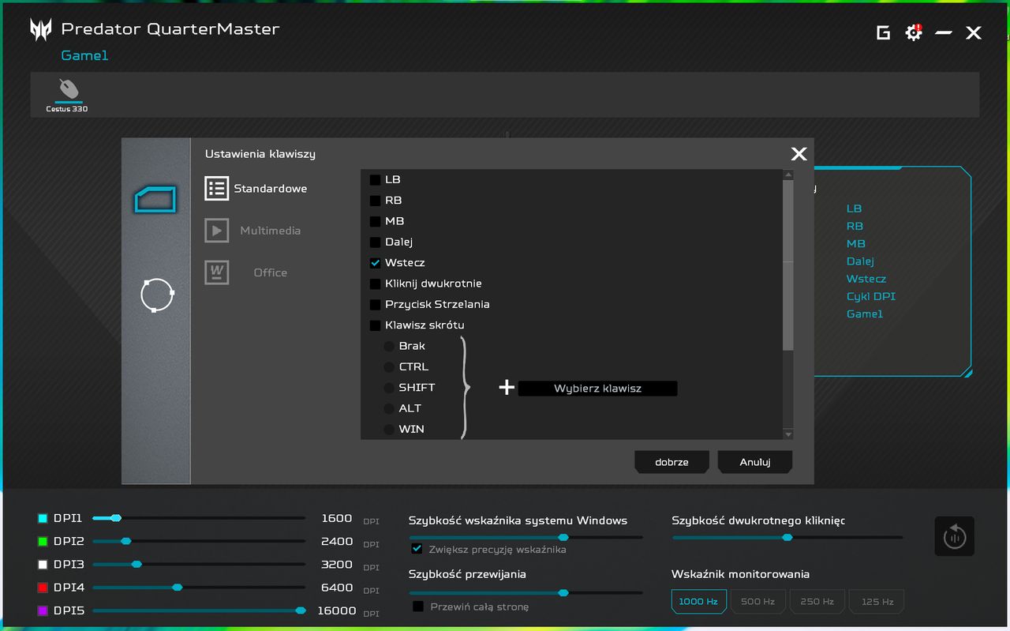Click LB in the background assignment list
The image size is (1010, 631).
855,208
